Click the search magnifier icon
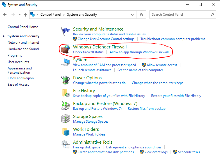 pyautogui.click(x=212, y=15)
